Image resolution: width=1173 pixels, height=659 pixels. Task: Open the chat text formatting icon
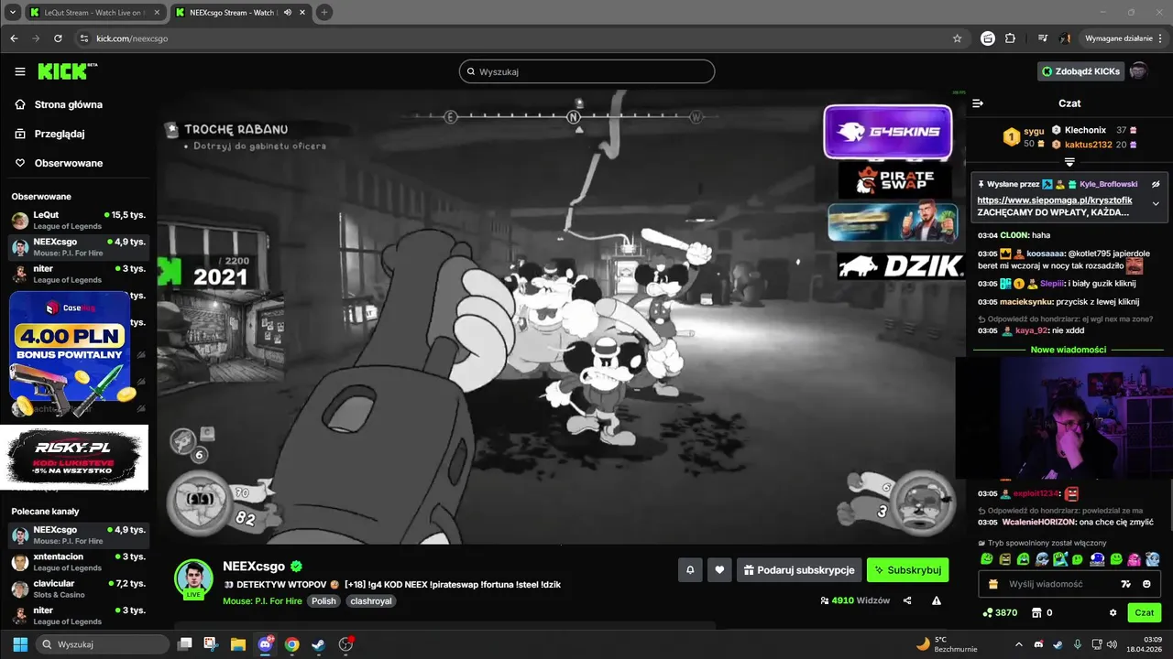pos(1126,584)
